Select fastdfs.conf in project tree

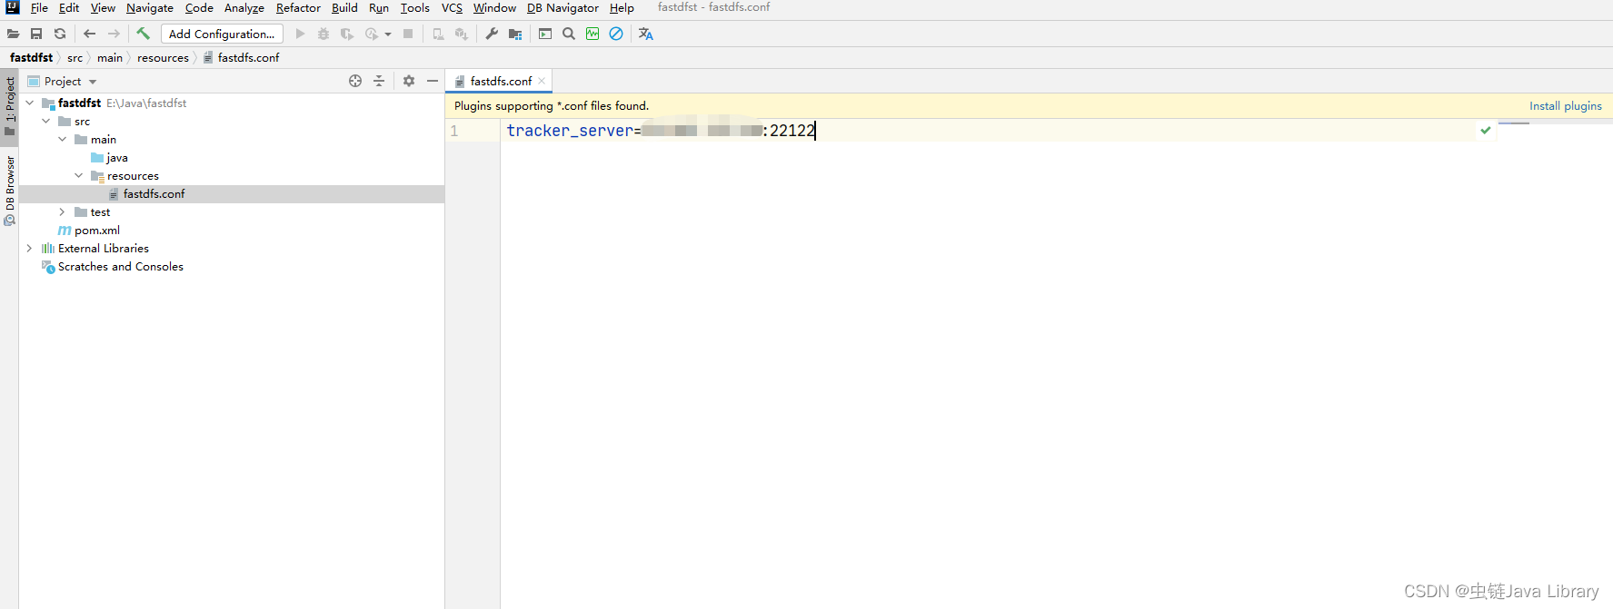pyautogui.click(x=146, y=193)
